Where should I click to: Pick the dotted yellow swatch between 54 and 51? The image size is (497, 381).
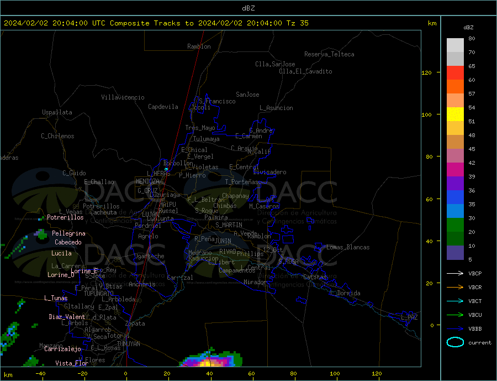pos(455,114)
